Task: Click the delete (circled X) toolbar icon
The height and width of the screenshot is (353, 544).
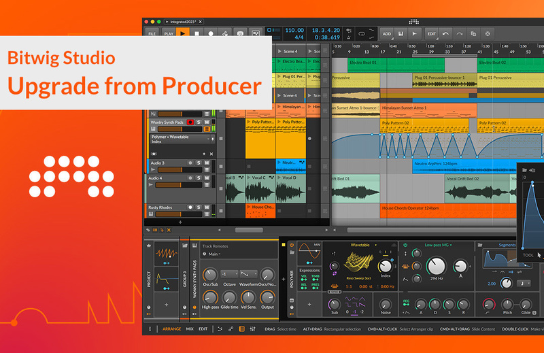Action: 488,34
